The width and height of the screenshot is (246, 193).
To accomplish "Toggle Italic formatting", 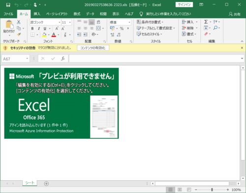I will coord(39,29).
